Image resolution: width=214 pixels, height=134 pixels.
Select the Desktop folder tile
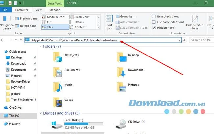coord(128,57)
